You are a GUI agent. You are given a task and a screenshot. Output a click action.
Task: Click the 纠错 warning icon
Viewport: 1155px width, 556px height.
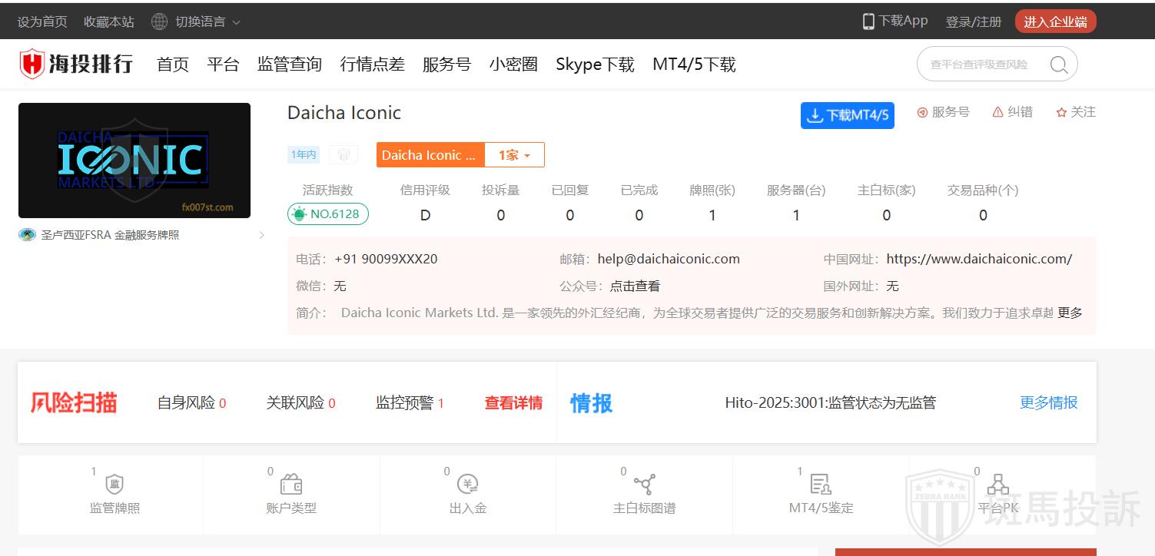[997, 112]
